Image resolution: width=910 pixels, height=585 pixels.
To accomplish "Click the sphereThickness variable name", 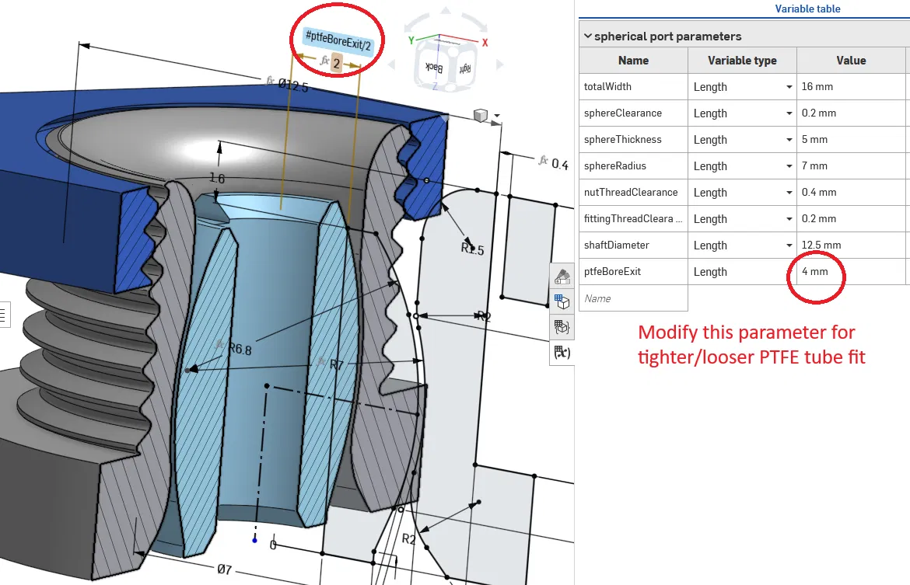I will (x=623, y=139).
